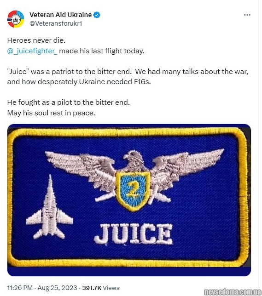Follow the @_juicefighter_ mention link

32,51
